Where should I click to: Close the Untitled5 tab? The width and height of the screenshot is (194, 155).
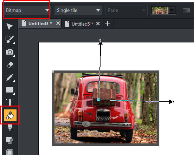pyautogui.click(x=98, y=23)
